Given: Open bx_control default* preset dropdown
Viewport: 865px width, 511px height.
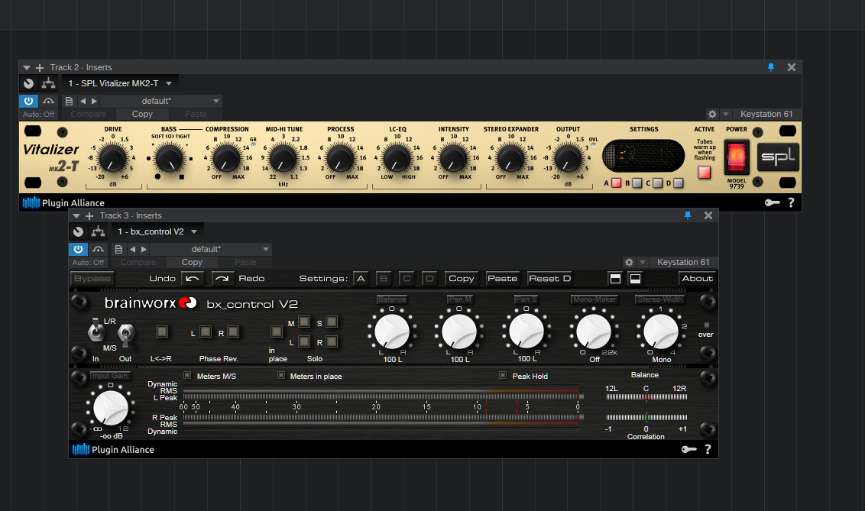Looking at the screenshot, I should tap(211, 249).
